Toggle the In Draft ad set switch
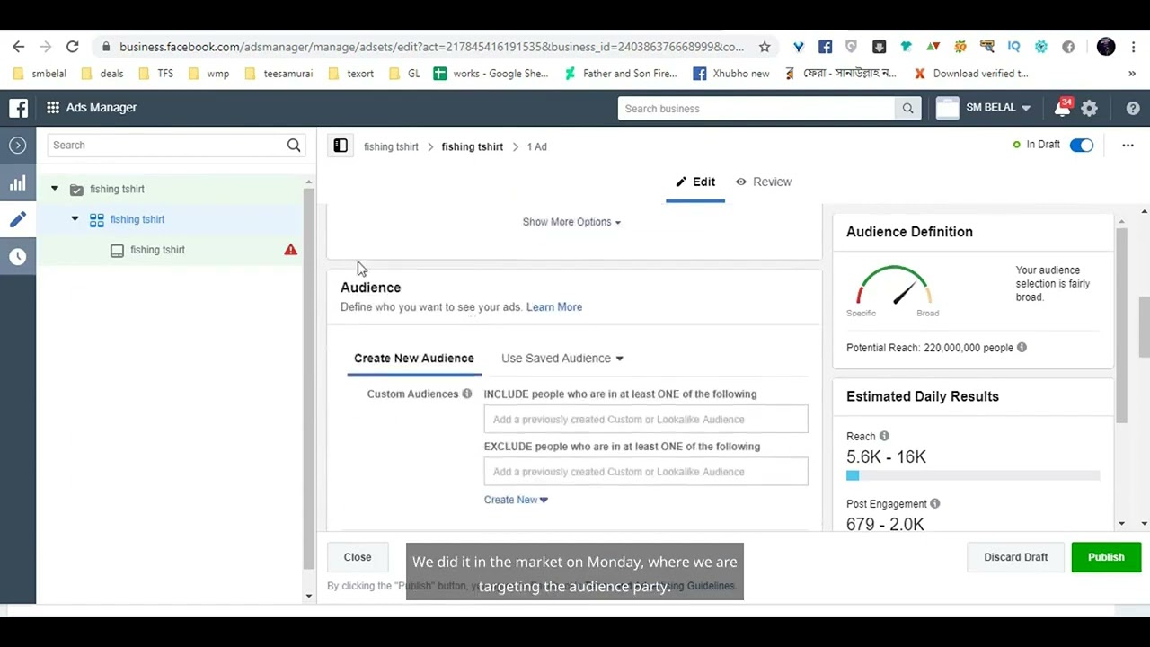 1082,146
